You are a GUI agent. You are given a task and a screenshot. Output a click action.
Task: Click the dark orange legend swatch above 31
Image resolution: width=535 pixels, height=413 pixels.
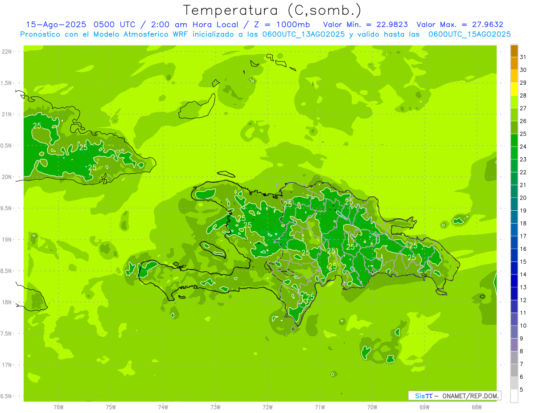pos(514,50)
